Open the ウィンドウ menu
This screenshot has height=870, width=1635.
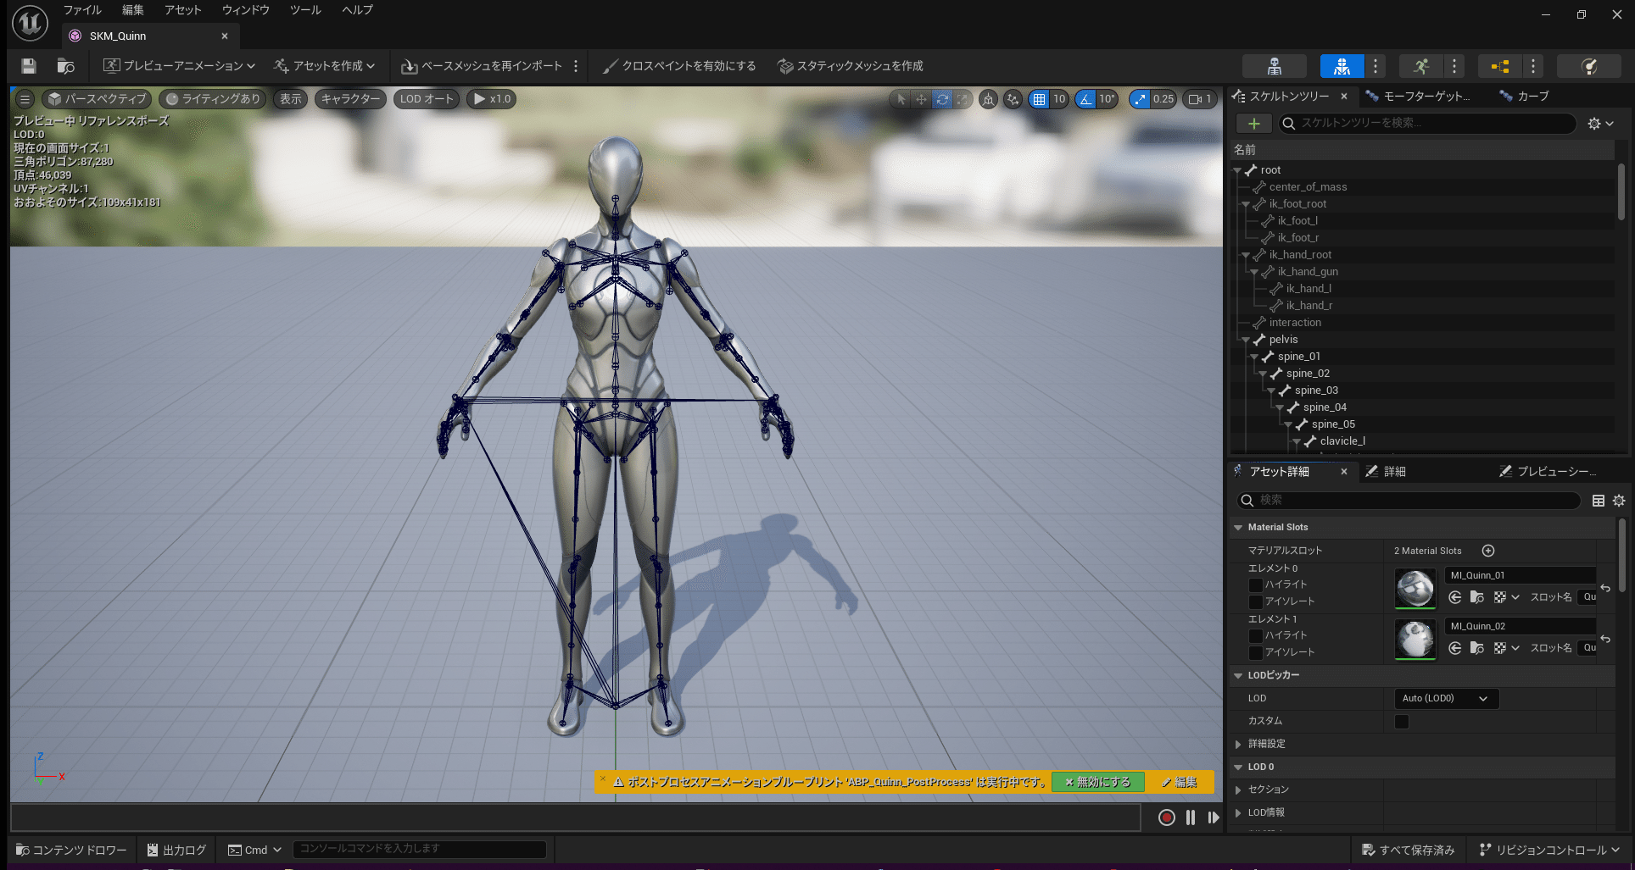(x=246, y=10)
